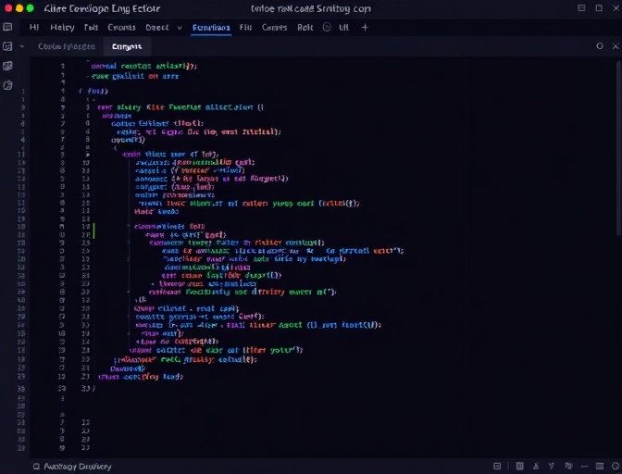622x474 pixels.
Task: Click the topmost file icon in the left sidebar
Action: pos(7,28)
